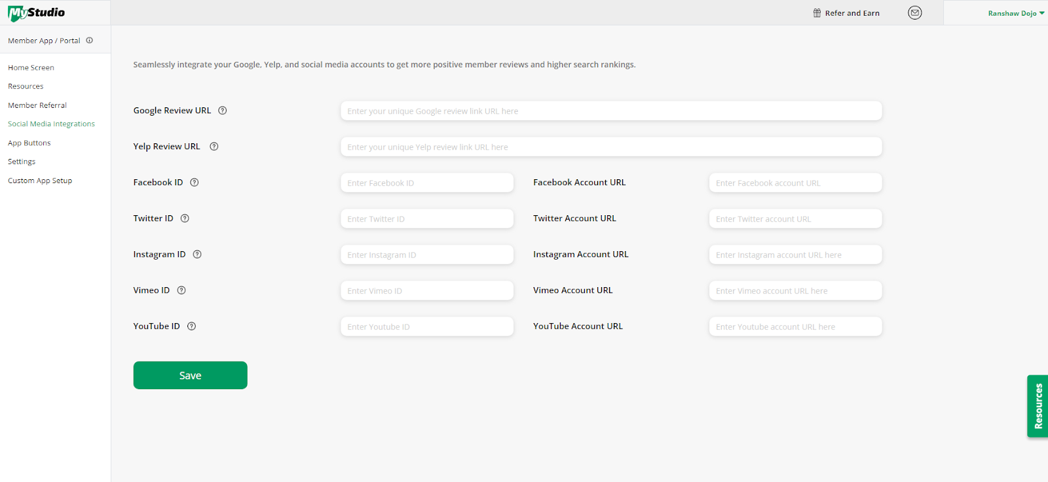The image size is (1048, 482).
Task: Click the Vimeo Account URL label
Action: [572, 290]
